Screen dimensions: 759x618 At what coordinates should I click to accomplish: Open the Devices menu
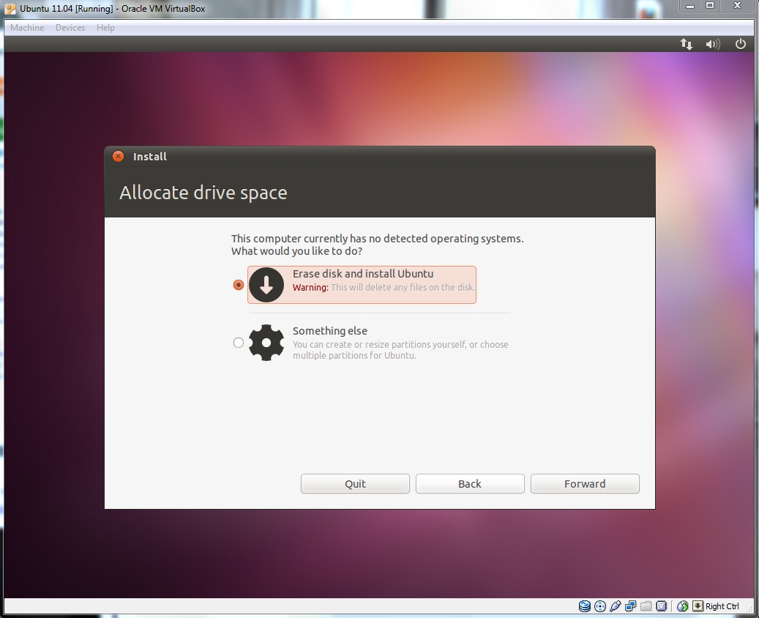(x=70, y=28)
